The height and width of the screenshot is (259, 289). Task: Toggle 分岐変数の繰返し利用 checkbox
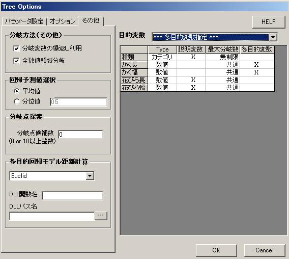[16, 49]
